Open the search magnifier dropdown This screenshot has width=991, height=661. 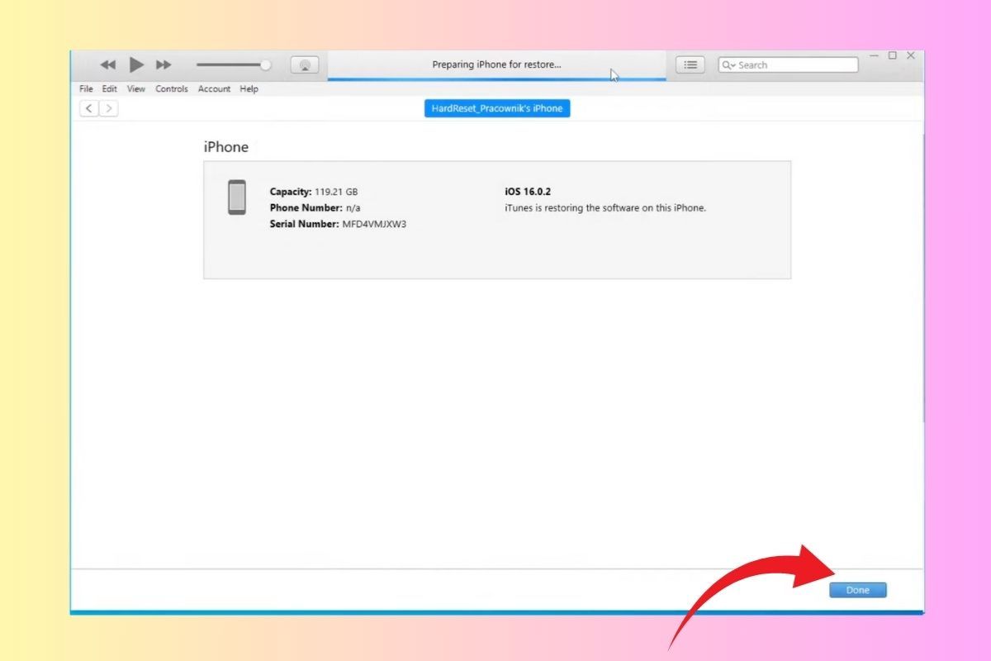point(728,64)
